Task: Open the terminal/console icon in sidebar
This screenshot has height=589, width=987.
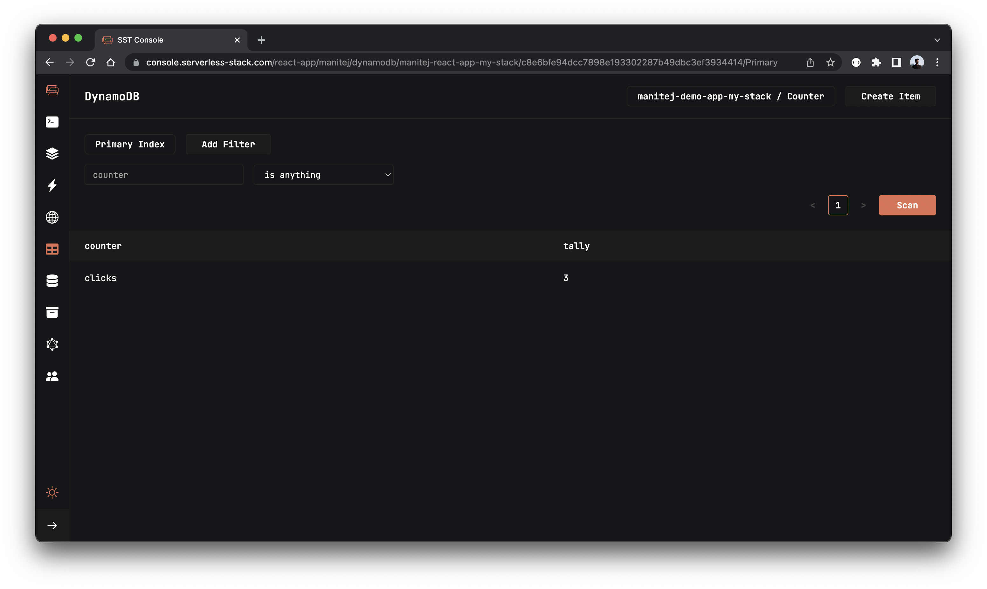Action: [52, 121]
